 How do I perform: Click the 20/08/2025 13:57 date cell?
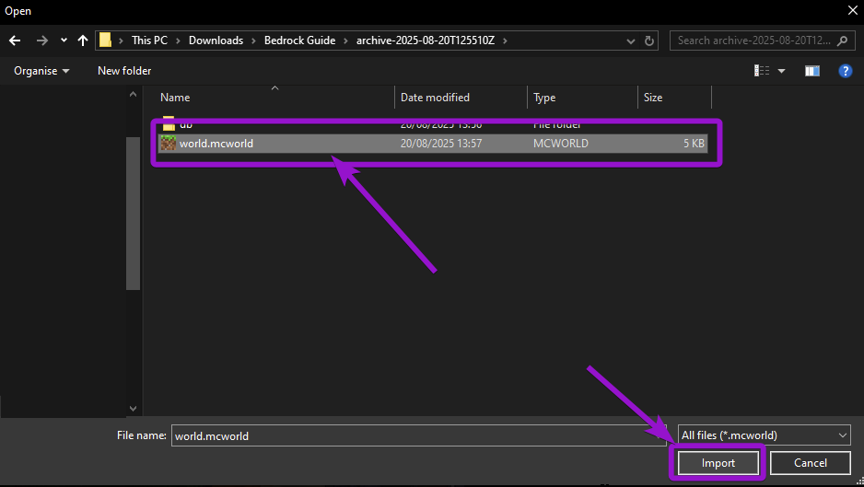tap(441, 144)
